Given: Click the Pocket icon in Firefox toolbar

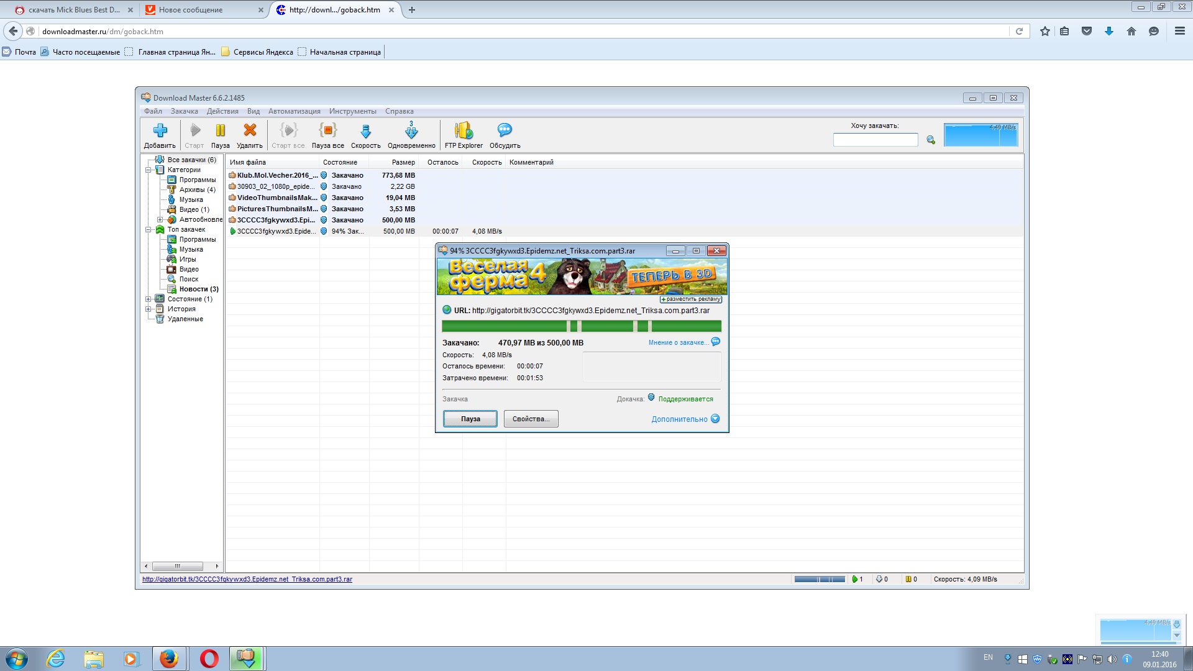Looking at the screenshot, I should pos(1087,31).
